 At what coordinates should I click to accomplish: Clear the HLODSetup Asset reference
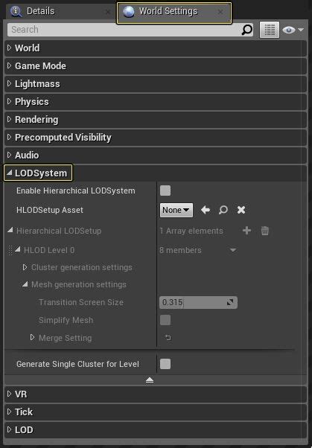[241, 210]
